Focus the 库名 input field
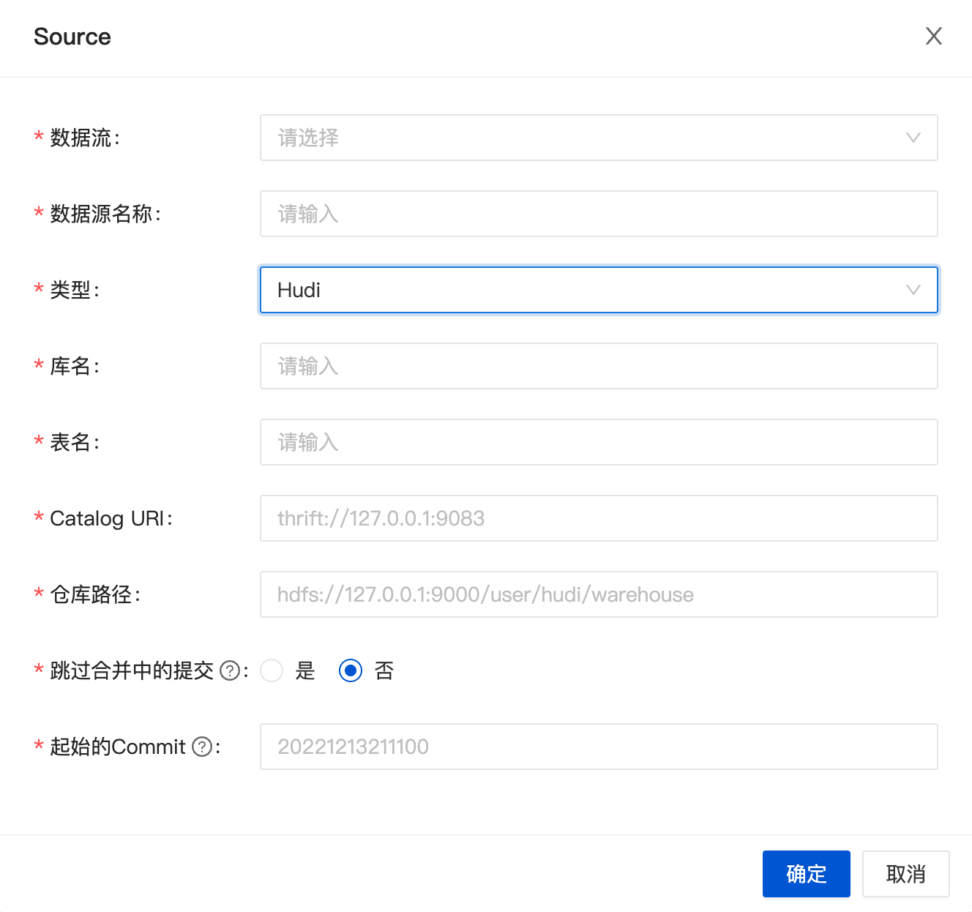Image resolution: width=972 pixels, height=912 pixels. point(599,366)
